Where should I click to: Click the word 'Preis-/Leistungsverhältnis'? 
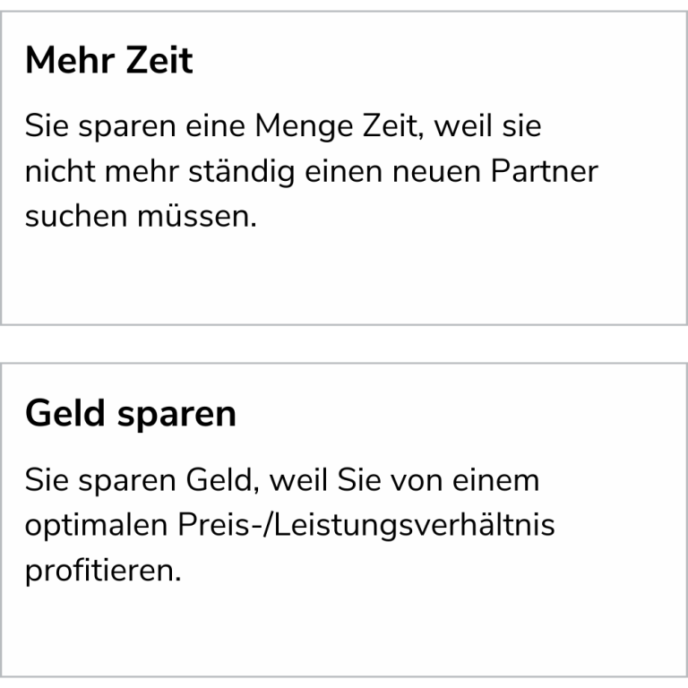coord(365,526)
